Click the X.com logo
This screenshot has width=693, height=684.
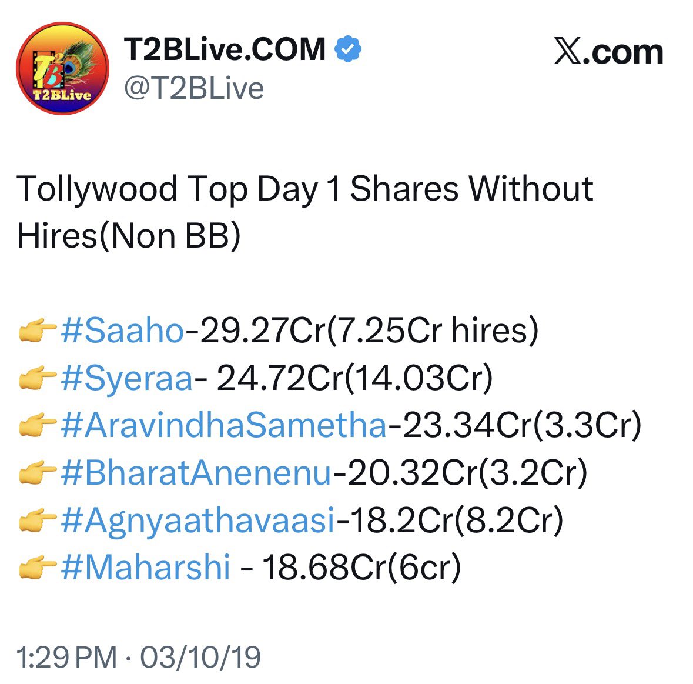[x=608, y=53]
